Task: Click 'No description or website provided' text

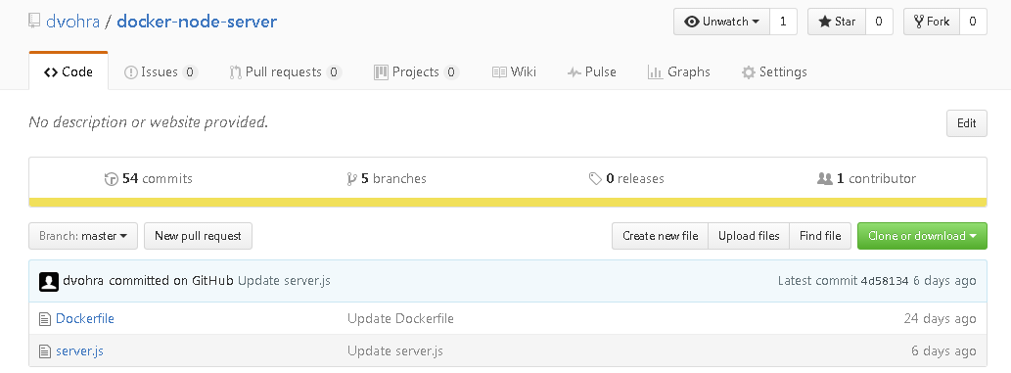Action: [149, 122]
